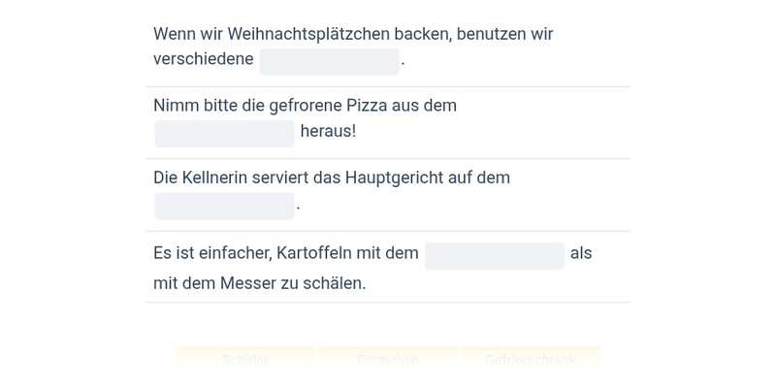Viewport: 776px width, 388px height.
Task: Click the empty gap before "heraus!"
Action: point(225,134)
